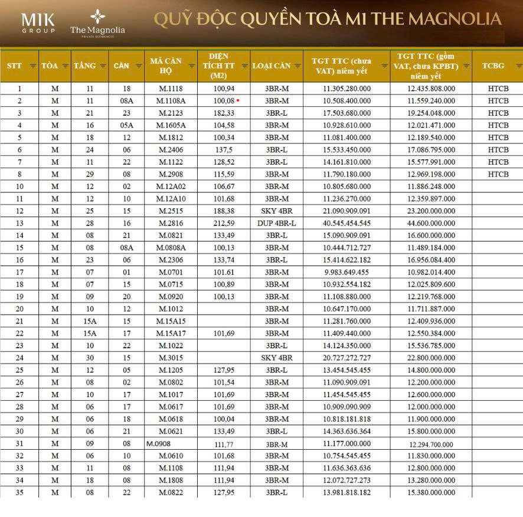This screenshot has width=523, height=517.
Task: Select cell M.0908 apartment code
Action: (x=171, y=444)
